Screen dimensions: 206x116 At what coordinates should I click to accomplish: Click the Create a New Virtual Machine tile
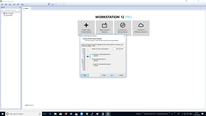click(86, 28)
